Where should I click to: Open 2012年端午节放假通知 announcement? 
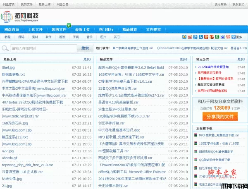click(213, 67)
